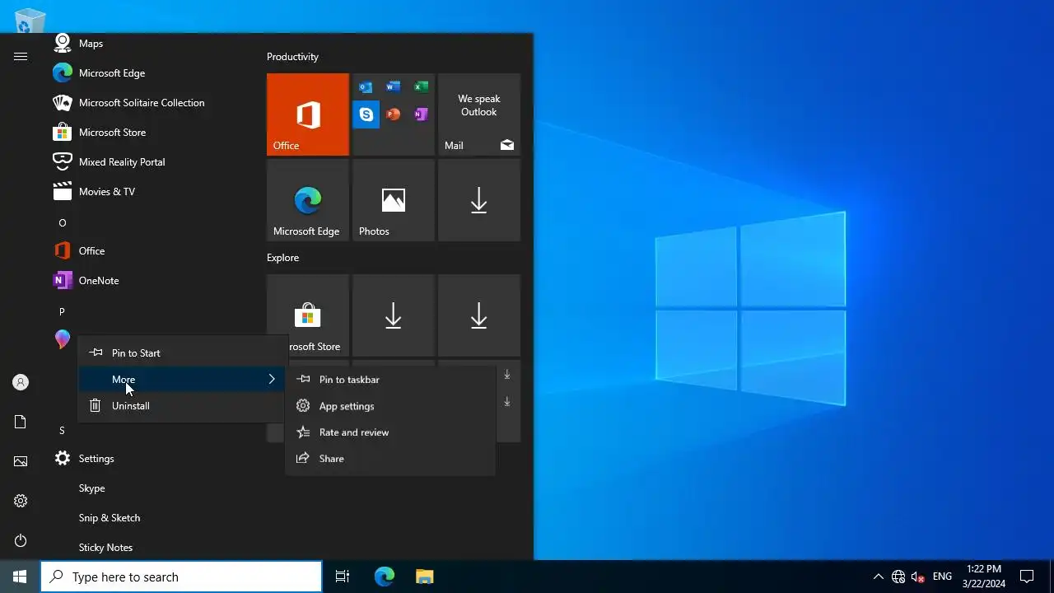This screenshot has height=593, width=1054.
Task: Click the Explore group header
Action: pos(282,258)
